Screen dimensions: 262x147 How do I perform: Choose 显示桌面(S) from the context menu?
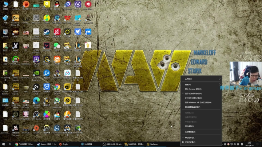point(201,126)
